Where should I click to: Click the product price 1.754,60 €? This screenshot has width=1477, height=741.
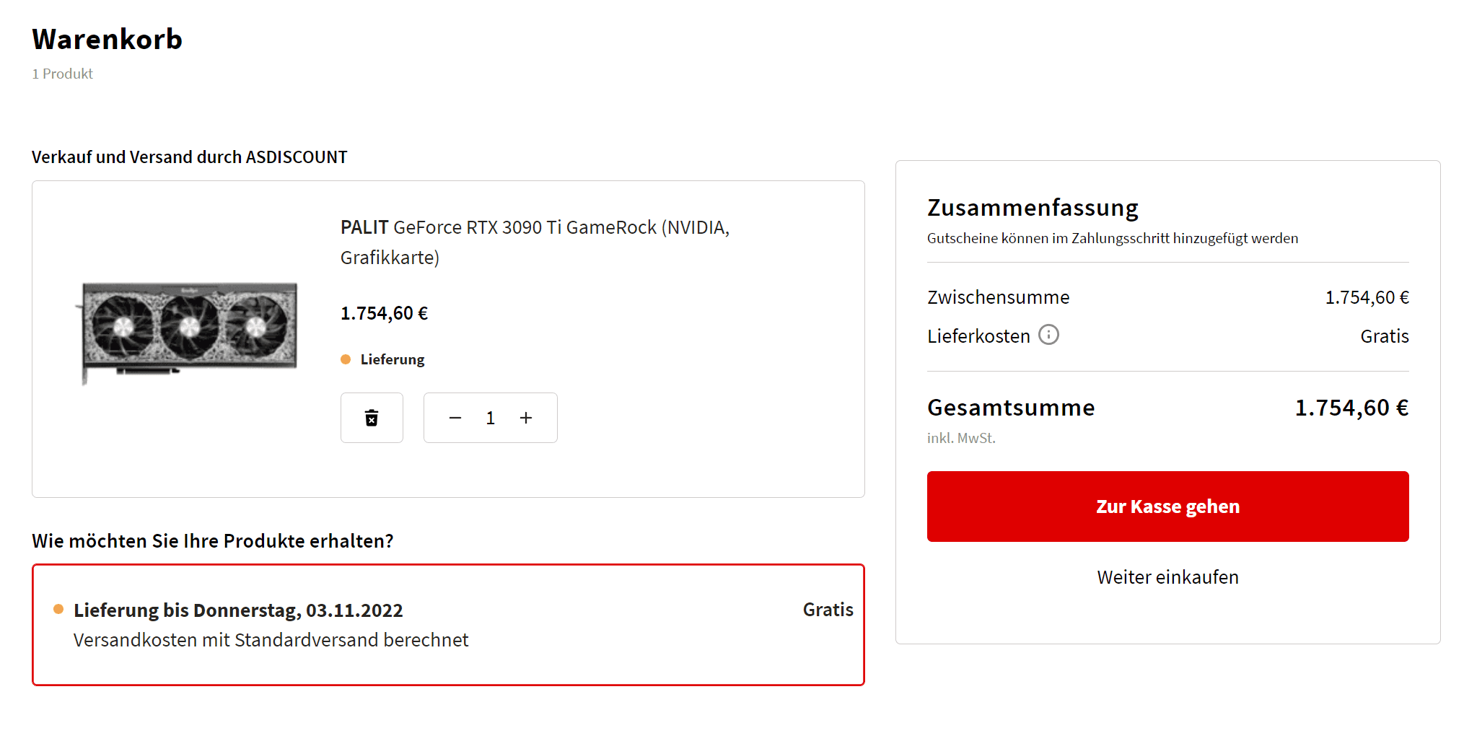pos(384,313)
